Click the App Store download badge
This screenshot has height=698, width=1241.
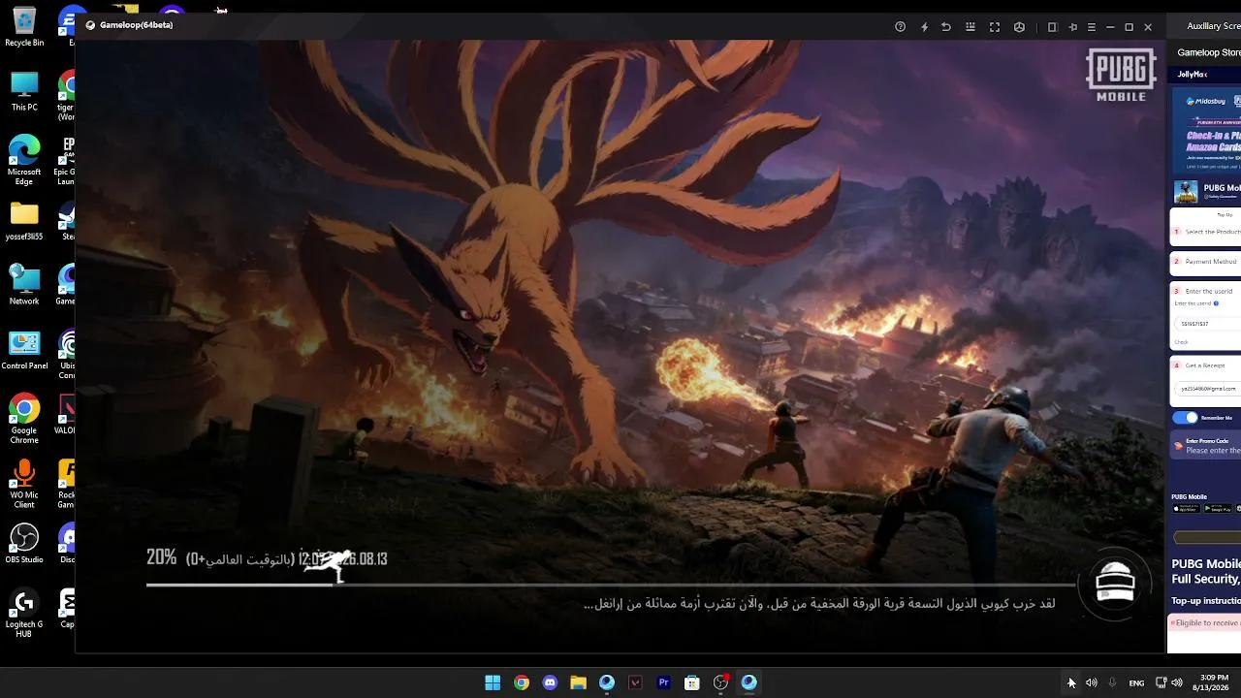pos(1187,508)
